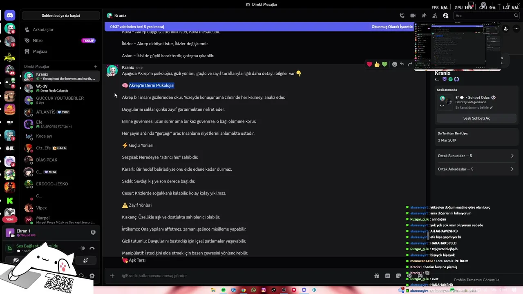This screenshot has width=523, height=294.
Task: Open Arkadaşlar friends page
Action: [61, 29]
